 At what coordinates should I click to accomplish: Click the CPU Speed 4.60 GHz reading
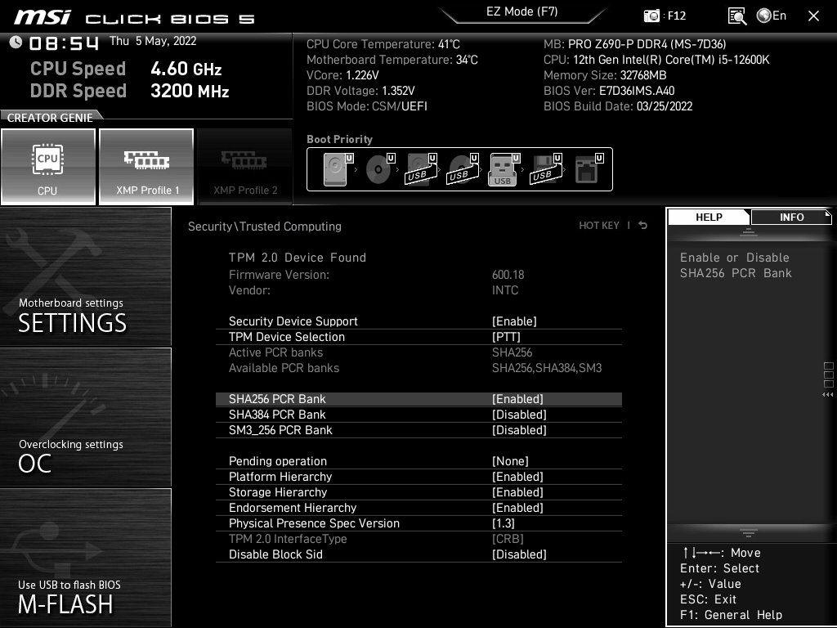pyautogui.click(x=125, y=69)
